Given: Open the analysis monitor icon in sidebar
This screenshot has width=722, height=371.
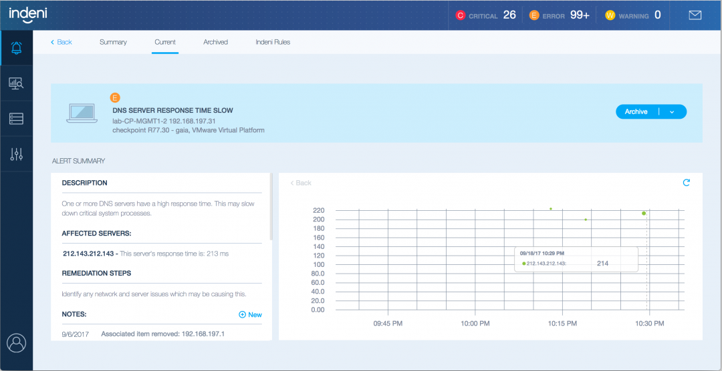Looking at the screenshot, I should point(16,83).
